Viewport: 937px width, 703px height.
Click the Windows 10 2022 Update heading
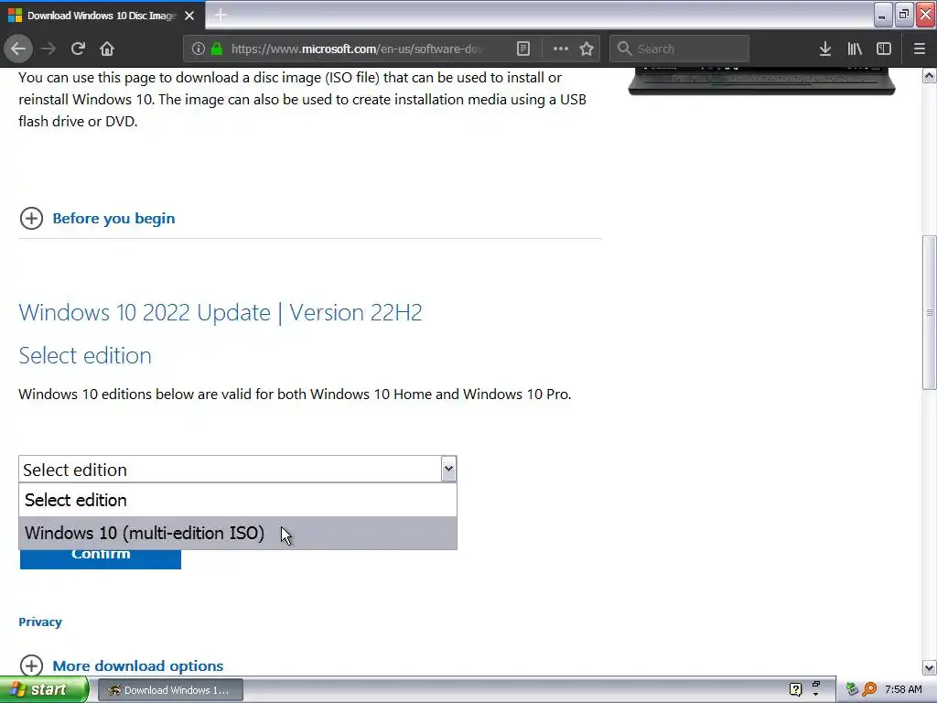(221, 313)
